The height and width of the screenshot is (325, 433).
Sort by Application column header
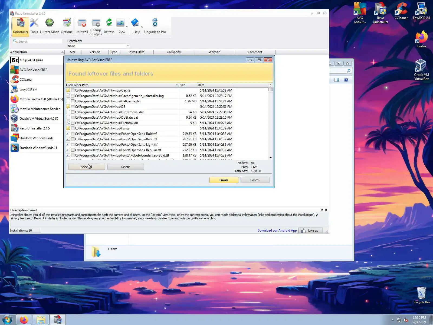(37, 52)
